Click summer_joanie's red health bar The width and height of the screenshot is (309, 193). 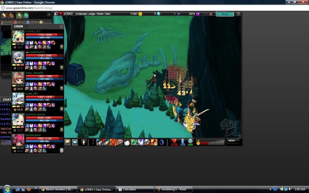pyautogui.click(x=44, y=118)
